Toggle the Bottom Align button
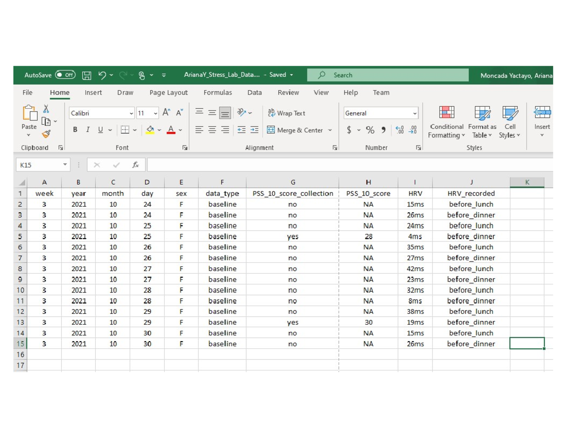This screenshot has height=438, width=566. (x=225, y=113)
